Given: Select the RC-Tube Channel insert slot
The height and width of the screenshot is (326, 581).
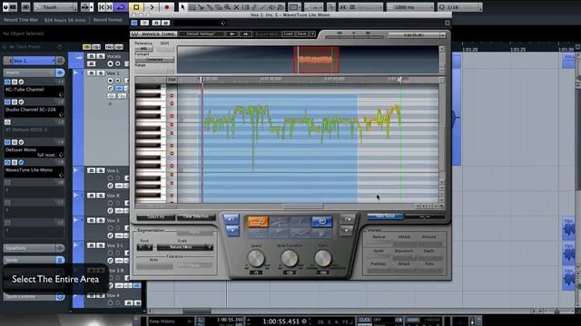Looking at the screenshot, I should coord(34,91).
